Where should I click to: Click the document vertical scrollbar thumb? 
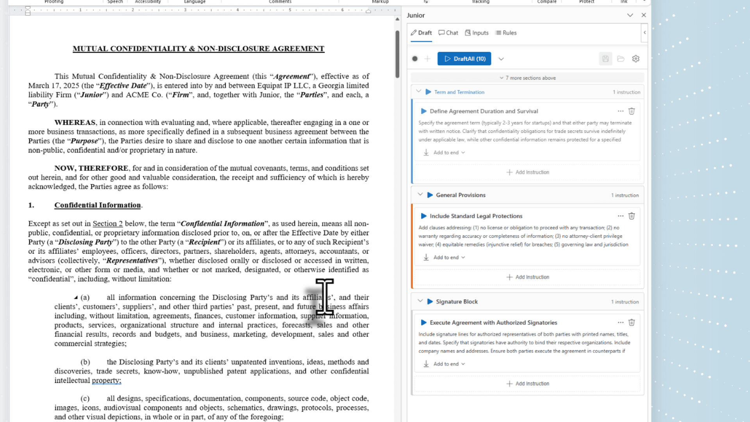pyautogui.click(x=397, y=55)
